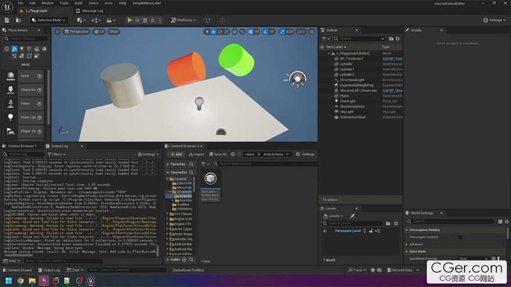Activate the Rotate tool in viewport
This screenshot has width=511, height=287.
pos(220,31)
